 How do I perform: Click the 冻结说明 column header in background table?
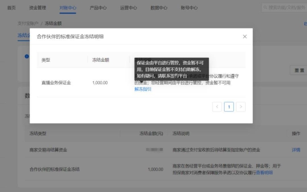pos(181,134)
